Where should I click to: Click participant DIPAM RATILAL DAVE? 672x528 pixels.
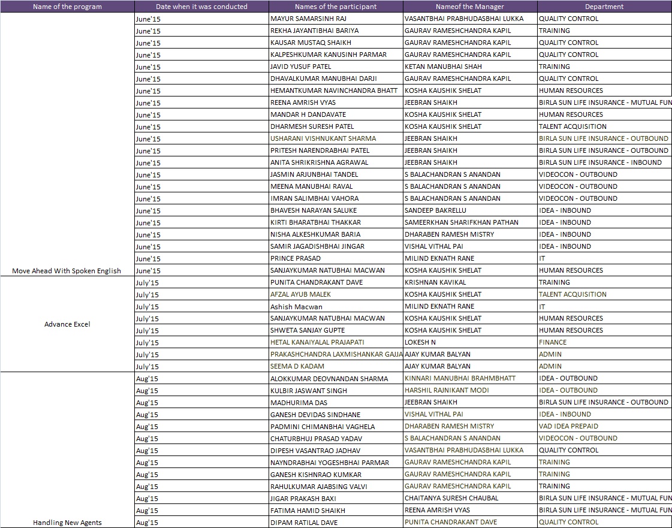pos(336,523)
